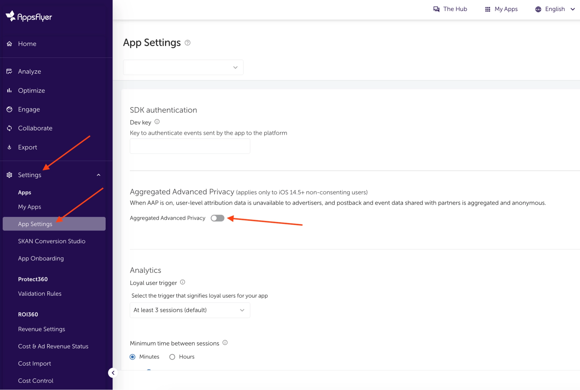The width and height of the screenshot is (580, 390).
Task: Click the Dev key info icon
Action: point(157,122)
